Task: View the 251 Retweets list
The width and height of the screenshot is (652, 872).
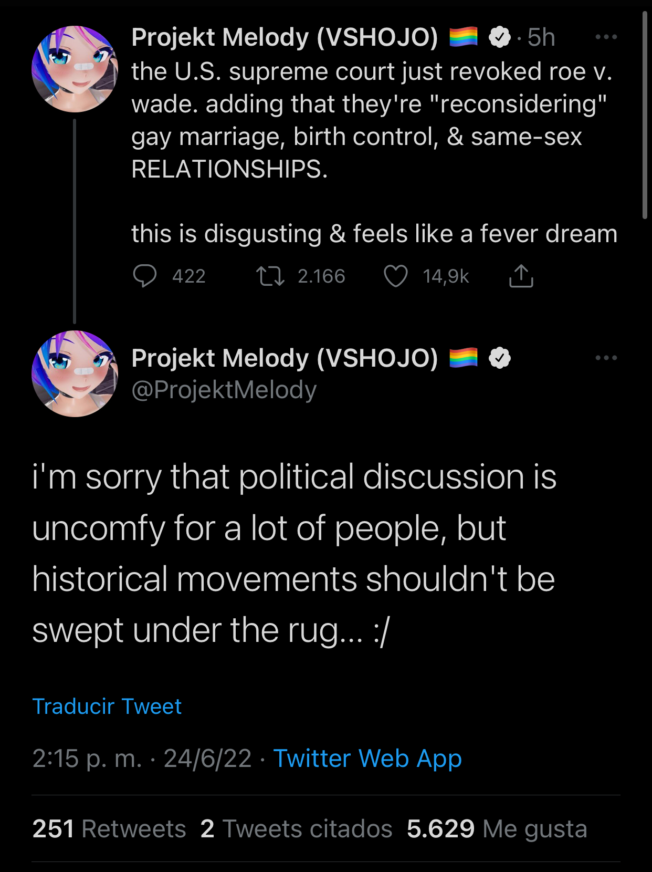Action: pos(109,829)
